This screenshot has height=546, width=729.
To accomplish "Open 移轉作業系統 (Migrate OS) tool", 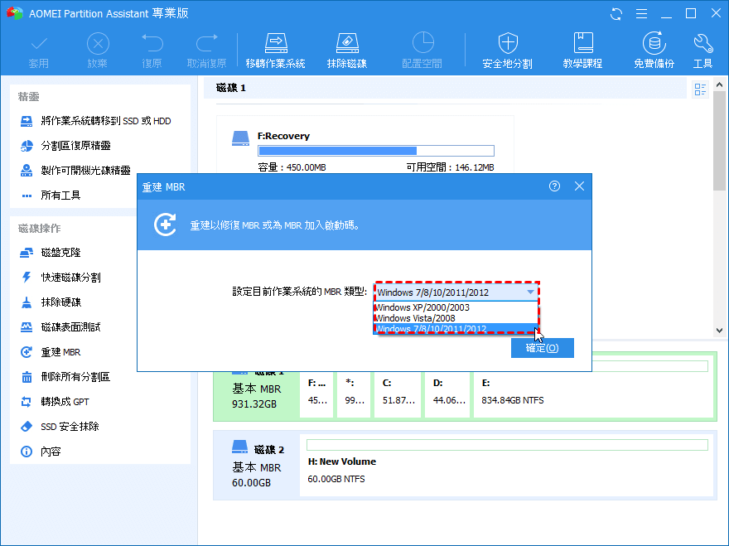I will (276, 51).
